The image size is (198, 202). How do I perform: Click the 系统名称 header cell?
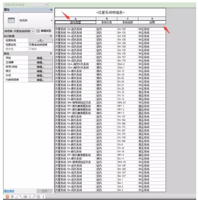point(128,22)
